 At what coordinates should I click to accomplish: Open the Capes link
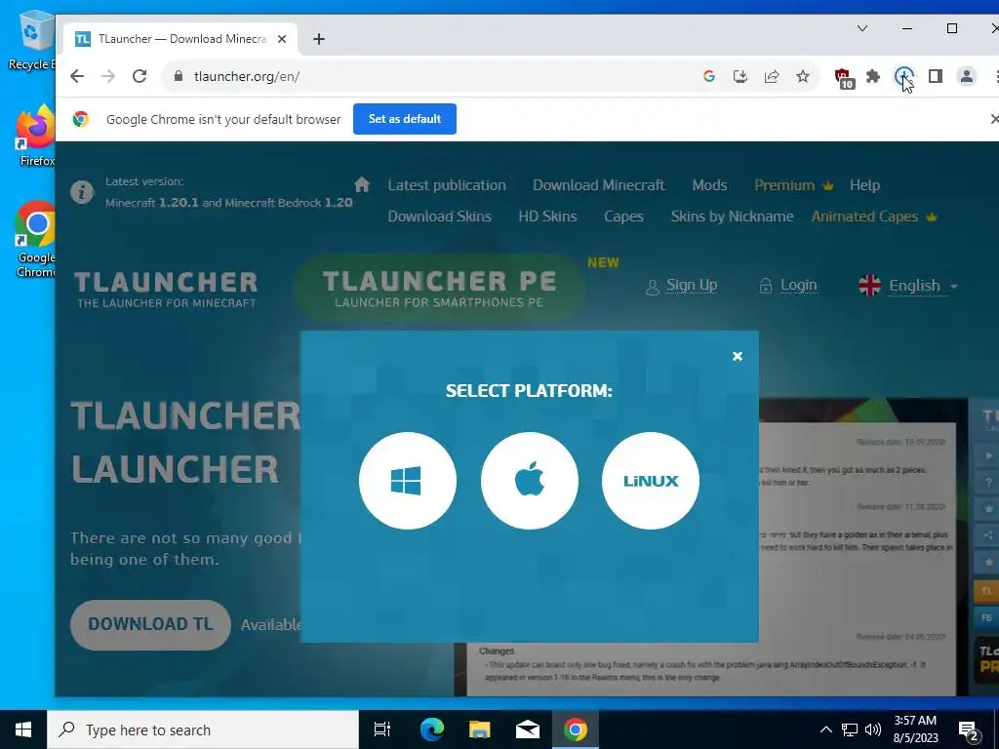623,217
